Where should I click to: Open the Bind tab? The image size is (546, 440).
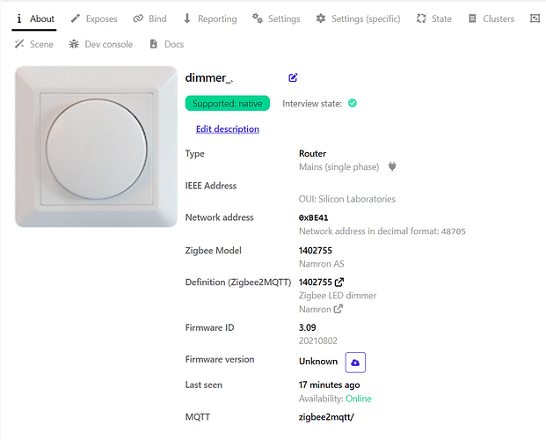click(x=149, y=18)
